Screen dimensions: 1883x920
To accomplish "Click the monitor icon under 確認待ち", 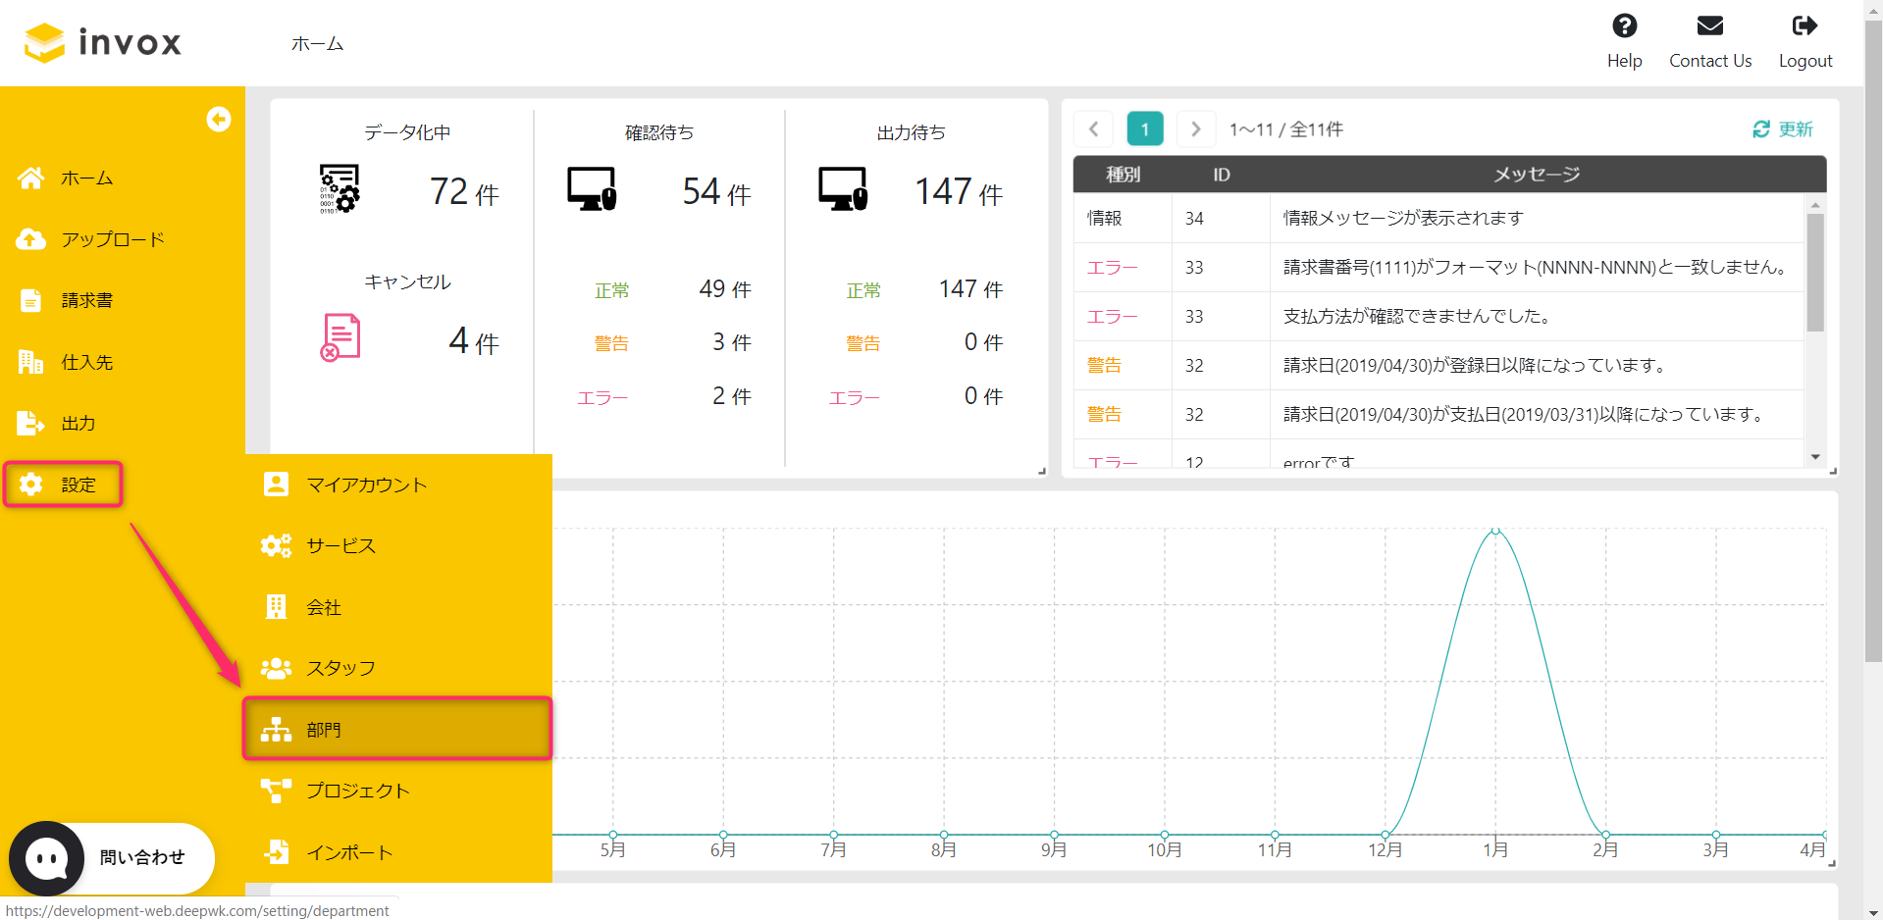I will point(592,189).
